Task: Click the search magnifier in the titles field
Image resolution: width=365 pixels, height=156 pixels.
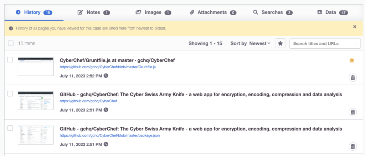Action: (x=356, y=44)
